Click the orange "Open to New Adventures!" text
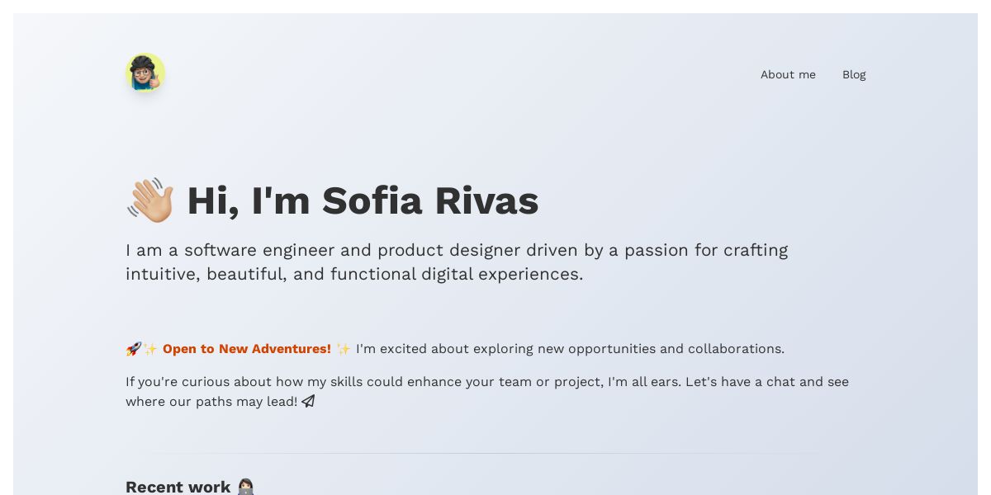Screen dimensions: 991x495 247,349
